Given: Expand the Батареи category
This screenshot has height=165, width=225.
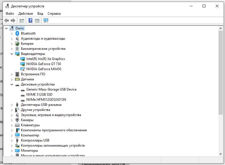Looking at the screenshot, I should pyautogui.click(x=12, y=44).
